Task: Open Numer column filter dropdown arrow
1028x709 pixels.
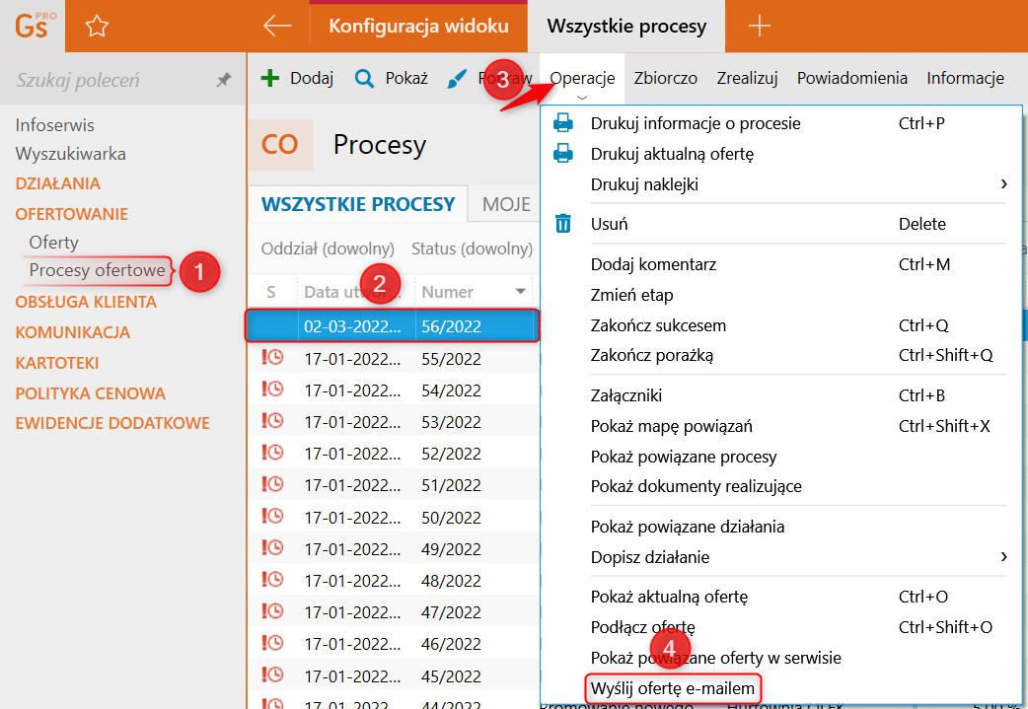Action: (521, 292)
